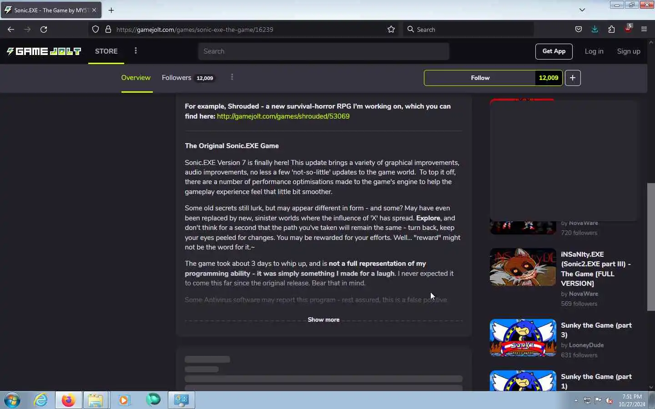
Task: Click the '720 followers' text
Action: tap(579, 233)
